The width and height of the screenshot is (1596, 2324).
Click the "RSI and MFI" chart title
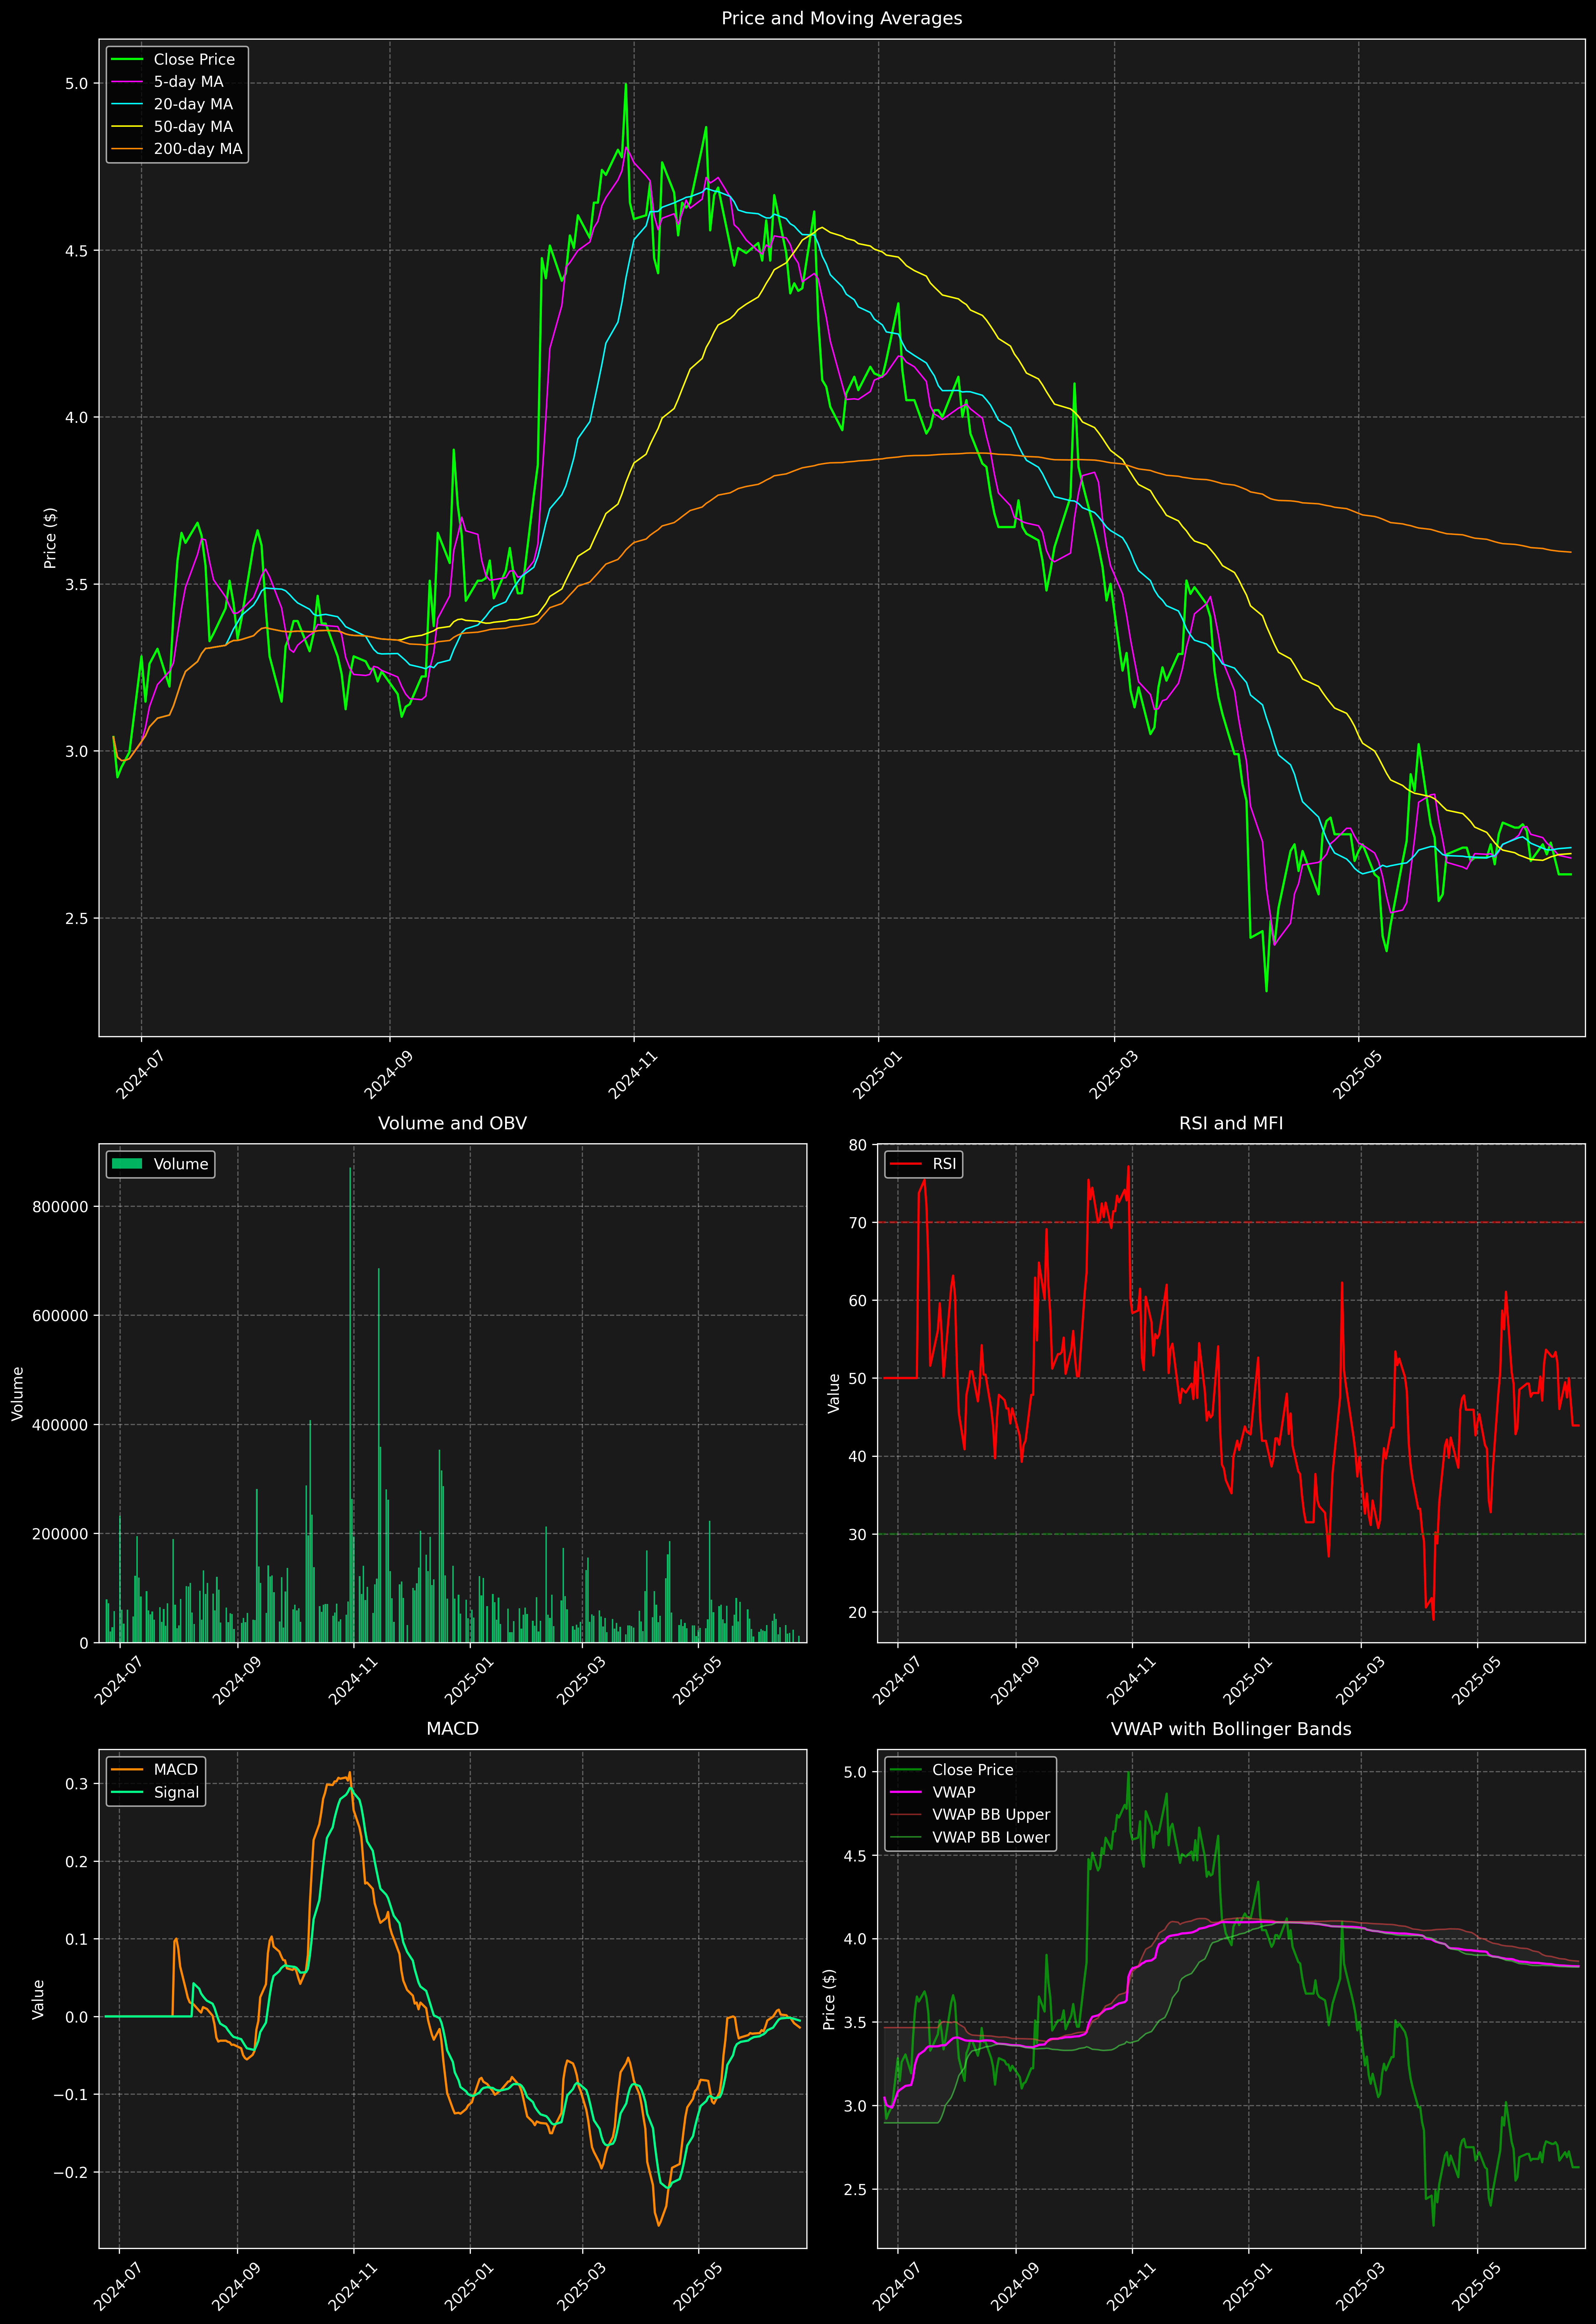pos(1231,1124)
